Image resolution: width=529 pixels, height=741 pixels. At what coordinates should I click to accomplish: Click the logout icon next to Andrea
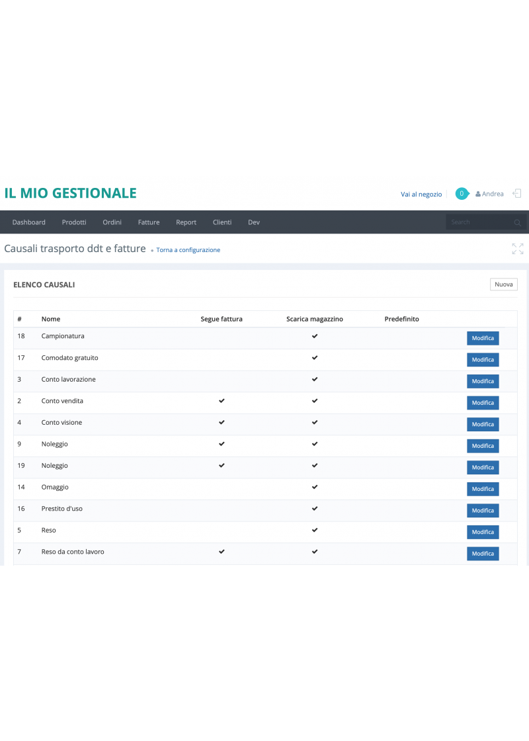pos(516,193)
